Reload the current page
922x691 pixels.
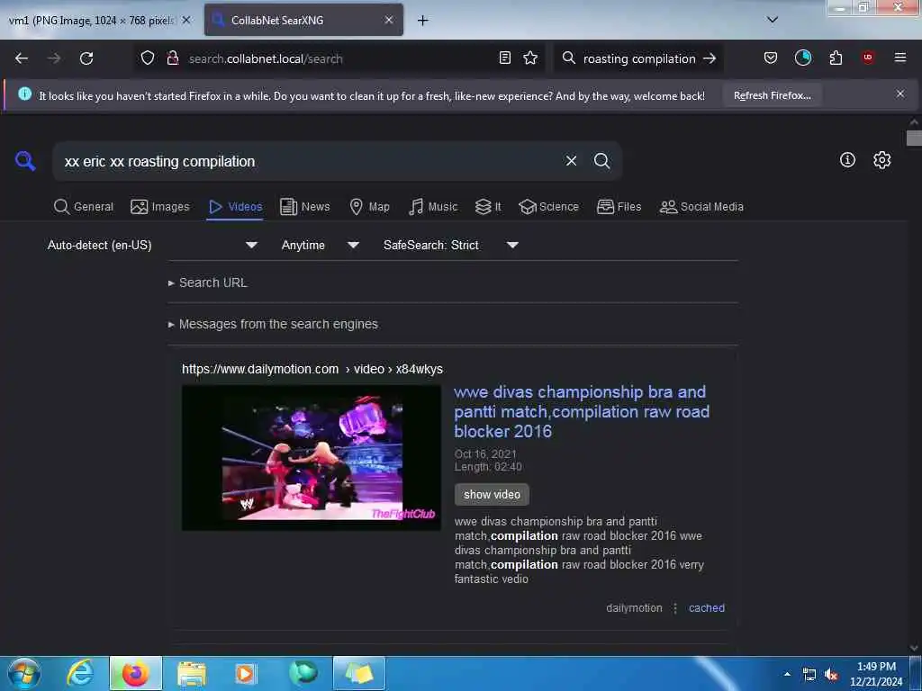coord(86,58)
